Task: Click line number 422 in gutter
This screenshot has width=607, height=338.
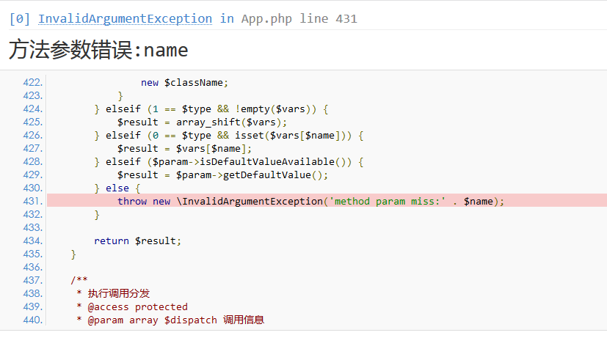Action: point(32,82)
